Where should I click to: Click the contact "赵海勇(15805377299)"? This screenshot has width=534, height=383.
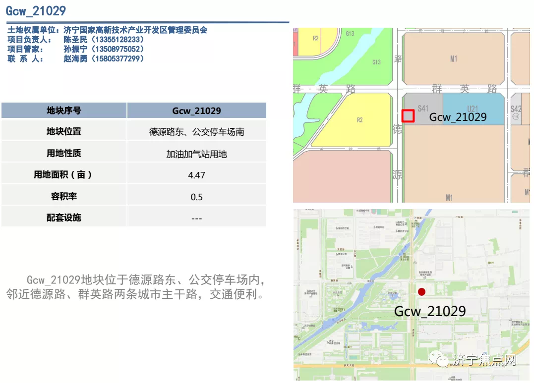104,58
